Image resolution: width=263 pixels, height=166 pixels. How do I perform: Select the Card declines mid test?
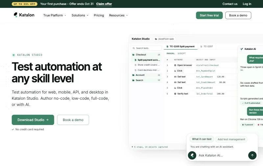tap(147, 70)
